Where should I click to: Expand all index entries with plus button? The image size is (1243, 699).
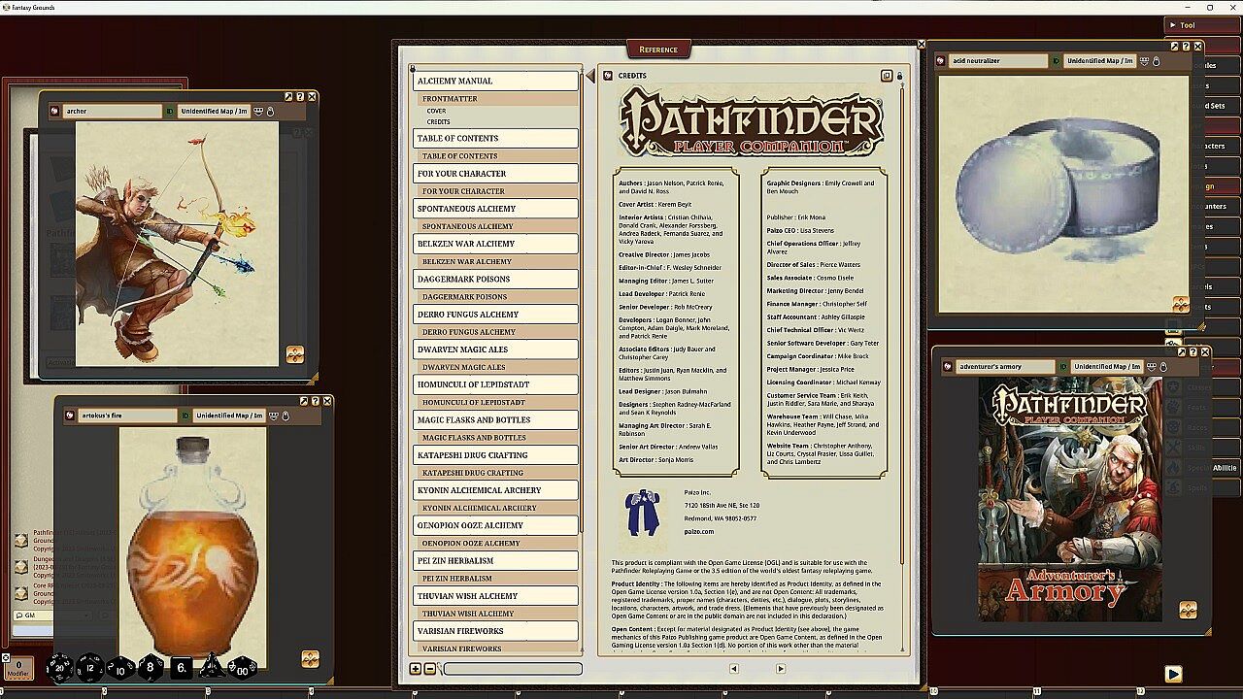[416, 669]
